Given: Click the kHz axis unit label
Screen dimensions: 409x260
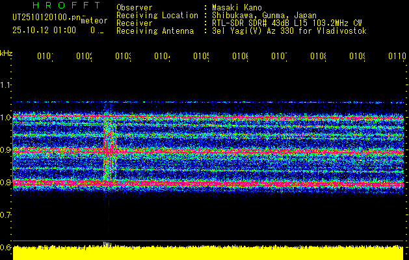Looking at the screenshot, I should (x=7, y=53).
